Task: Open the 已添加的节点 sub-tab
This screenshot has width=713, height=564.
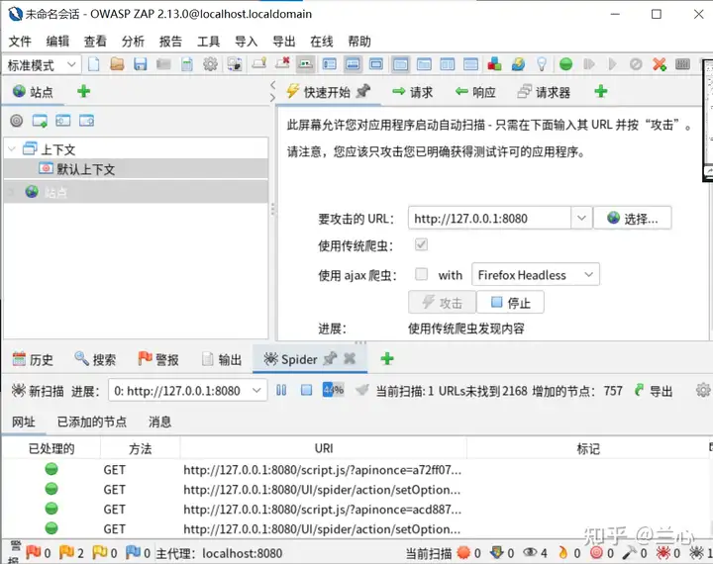Action: pyautogui.click(x=92, y=422)
